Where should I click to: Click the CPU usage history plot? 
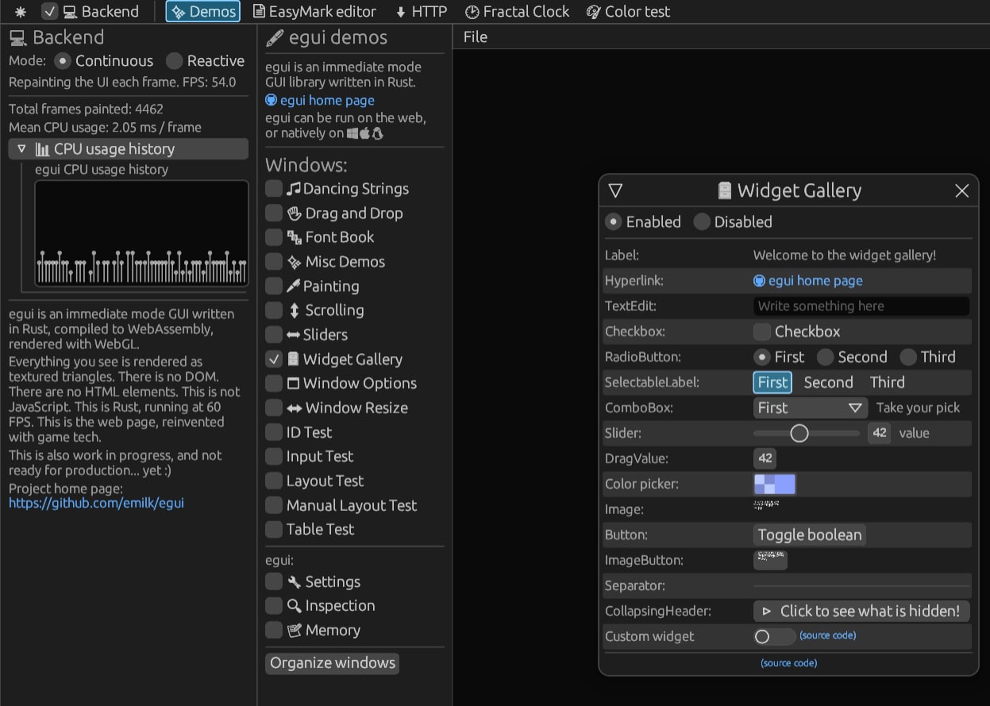(142, 233)
